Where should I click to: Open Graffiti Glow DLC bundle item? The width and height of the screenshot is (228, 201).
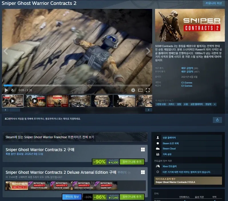pos(39,186)
